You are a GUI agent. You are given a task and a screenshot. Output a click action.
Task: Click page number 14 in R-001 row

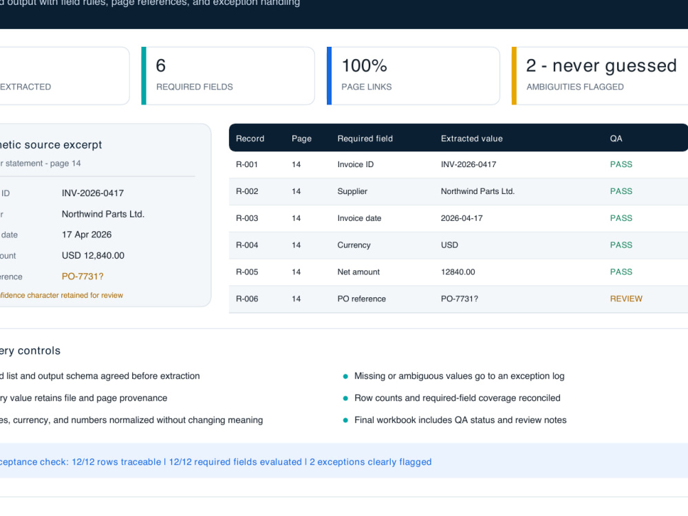pyautogui.click(x=296, y=164)
